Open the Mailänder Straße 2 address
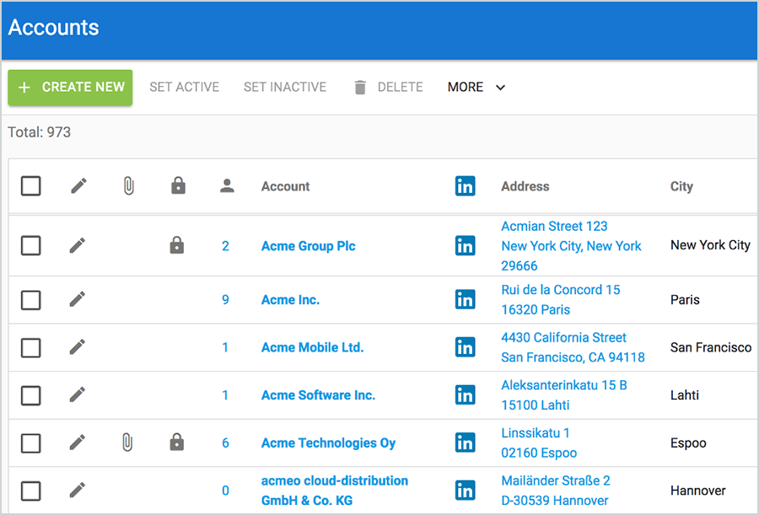Image resolution: width=759 pixels, height=515 pixels. pos(556,491)
